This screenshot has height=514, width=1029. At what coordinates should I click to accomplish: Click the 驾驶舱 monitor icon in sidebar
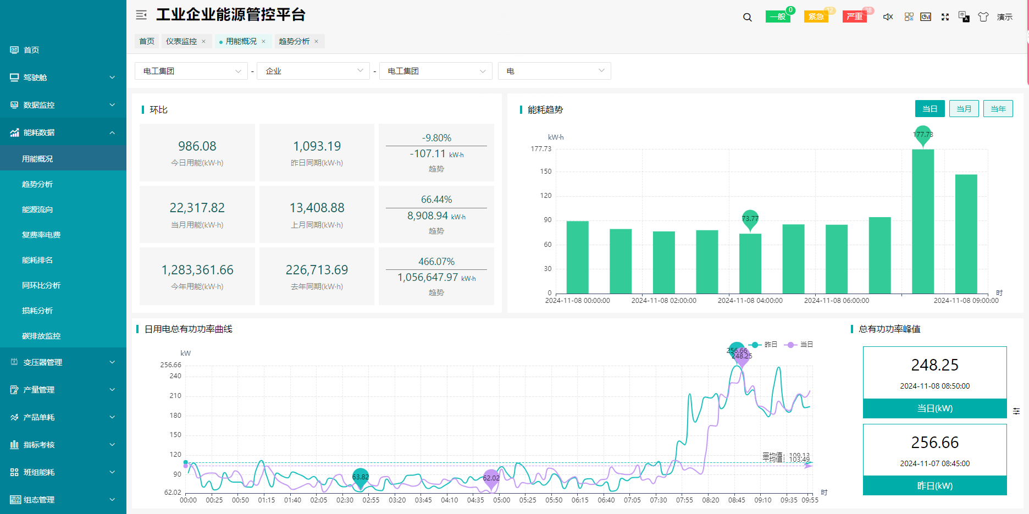14,78
